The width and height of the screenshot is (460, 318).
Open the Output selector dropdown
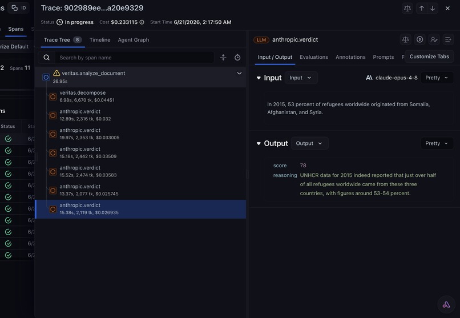309,143
